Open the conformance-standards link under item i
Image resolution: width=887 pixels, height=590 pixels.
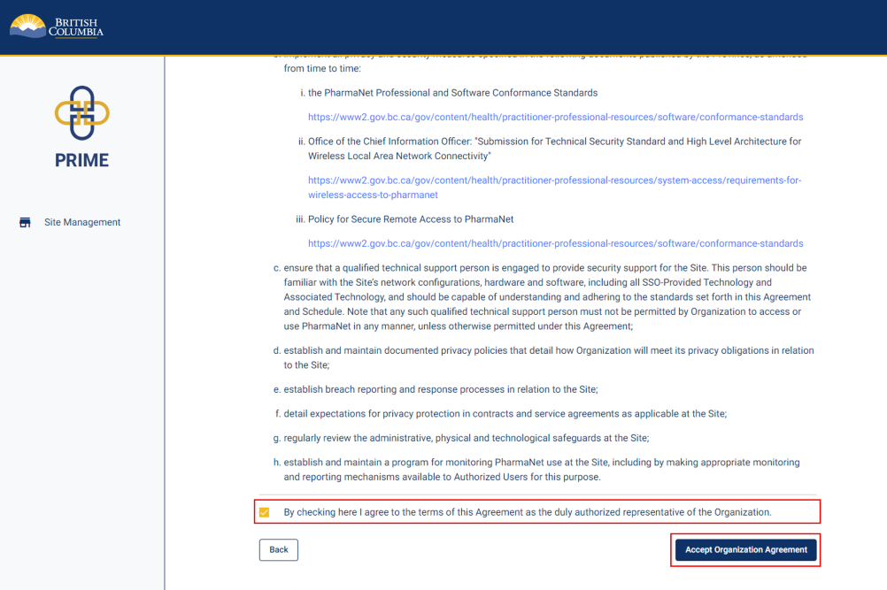[555, 117]
